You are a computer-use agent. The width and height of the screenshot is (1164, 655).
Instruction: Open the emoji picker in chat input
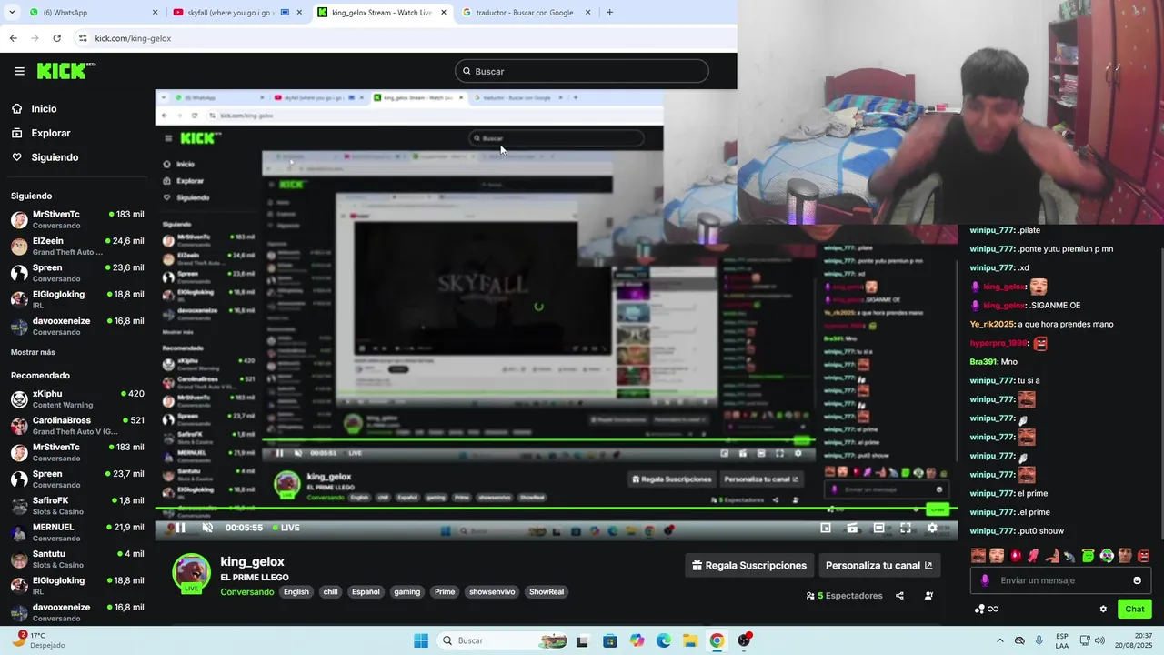pyautogui.click(x=1137, y=580)
